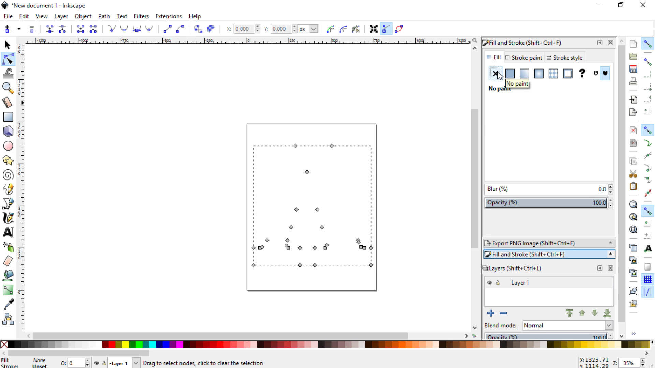
Task: Toggle current layer visibility in status bar
Action: [97, 363]
